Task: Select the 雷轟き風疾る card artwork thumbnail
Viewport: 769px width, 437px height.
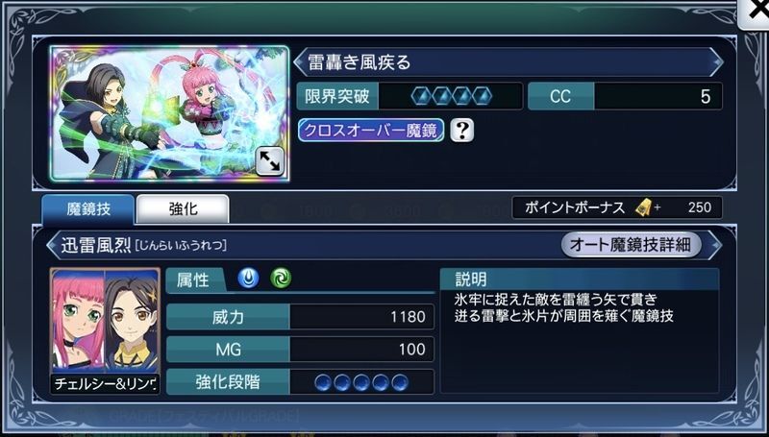Action: tap(169, 113)
